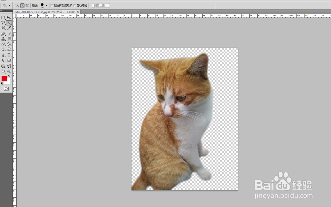Image resolution: width=331 pixels, height=207 pixels.
Task: Click the 调整边缘 button
Action: (101, 6)
